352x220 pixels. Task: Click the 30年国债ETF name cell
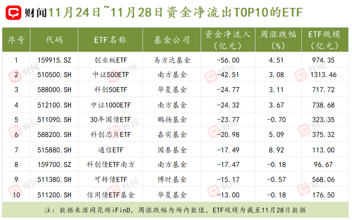click(x=111, y=119)
